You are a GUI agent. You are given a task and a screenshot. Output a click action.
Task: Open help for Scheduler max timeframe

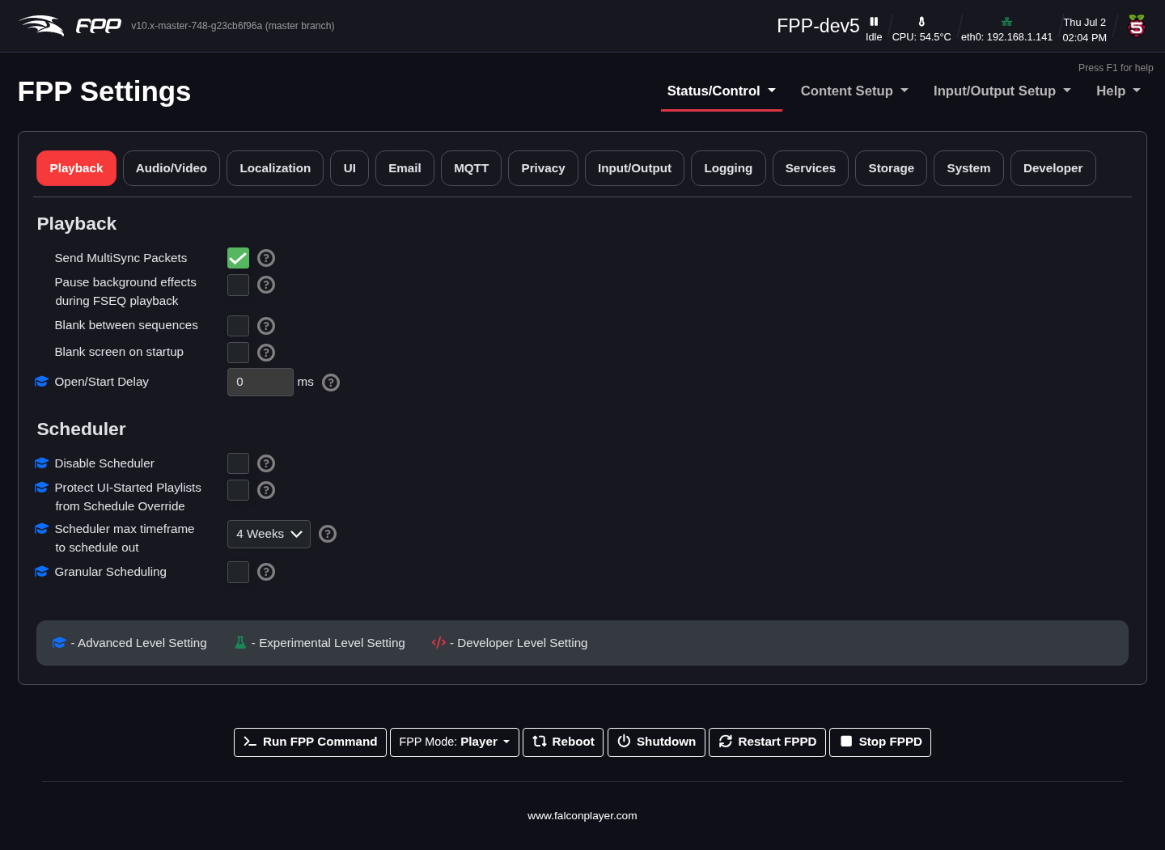click(328, 534)
